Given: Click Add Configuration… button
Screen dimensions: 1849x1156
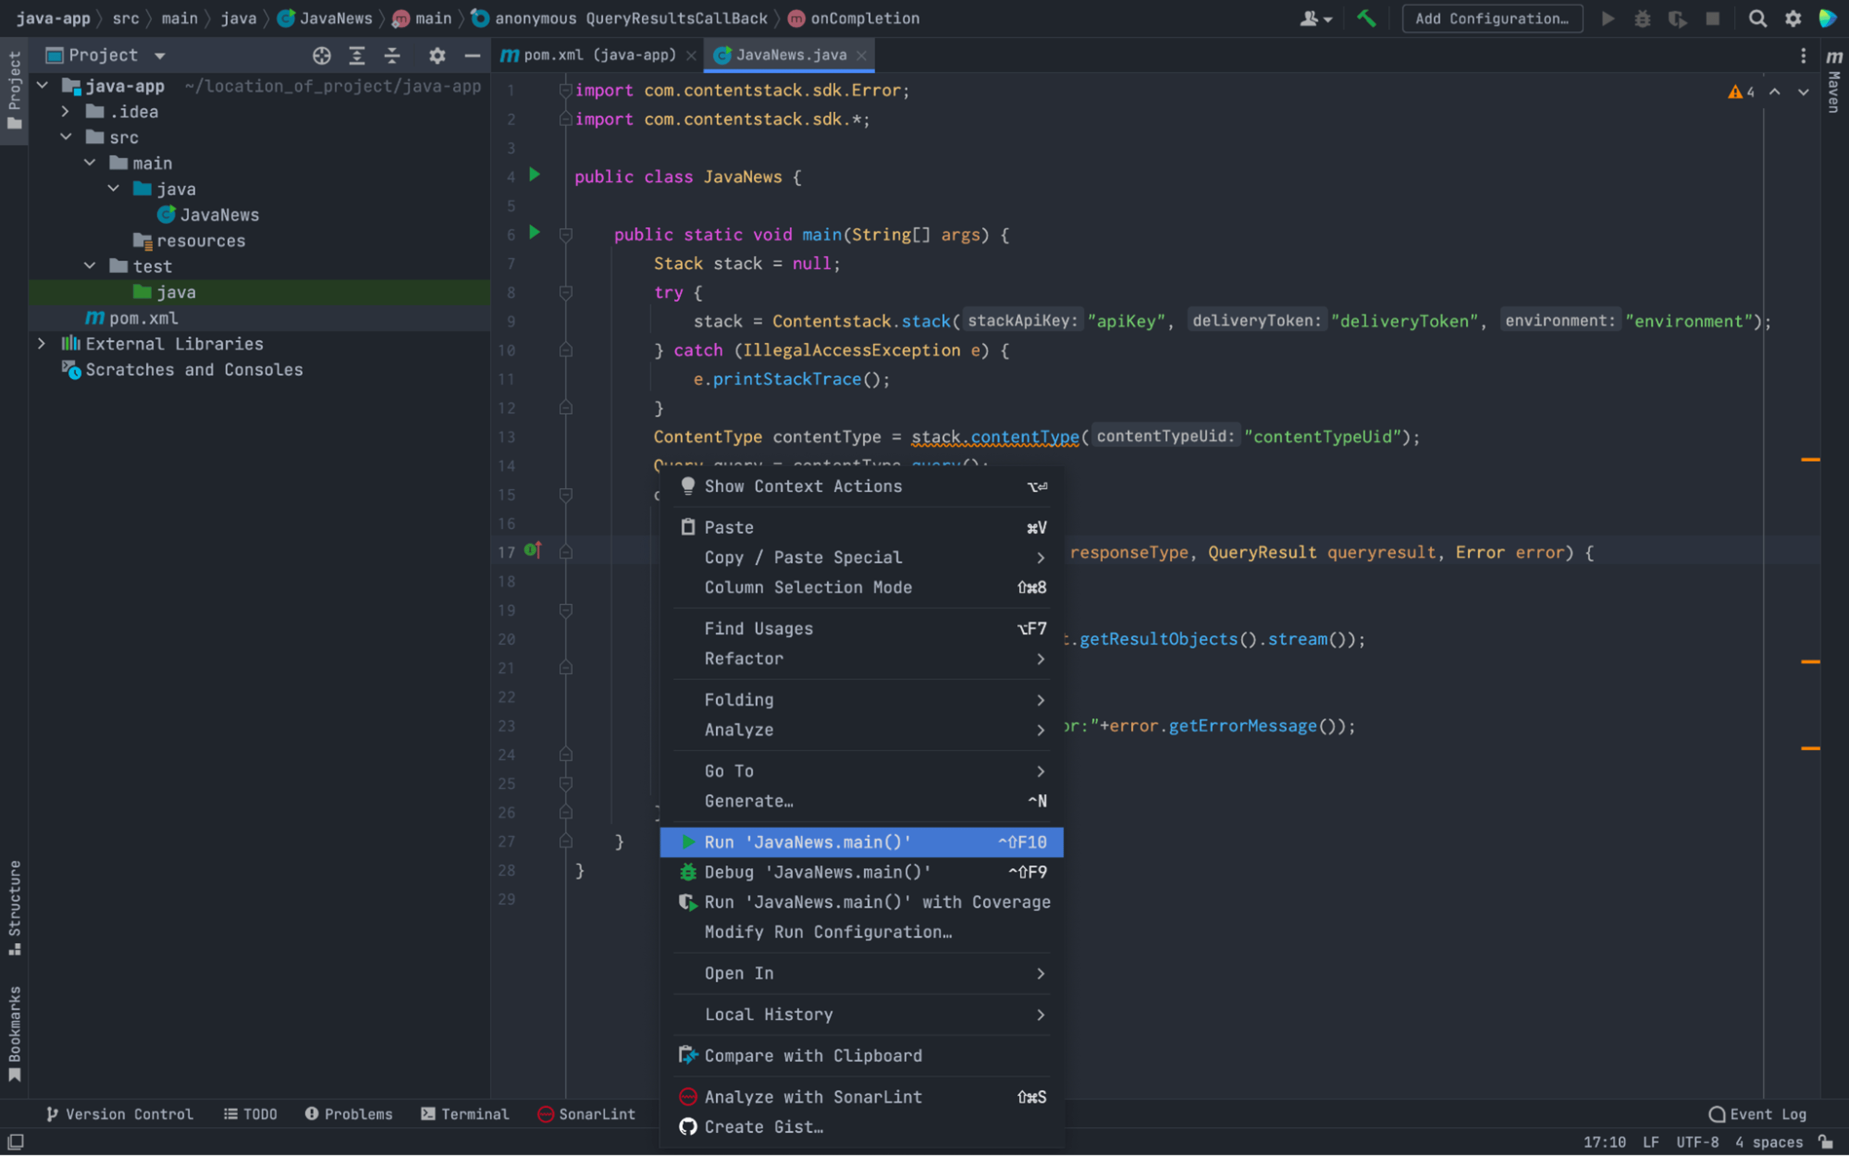Looking at the screenshot, I should click(x=1492, y=18).
